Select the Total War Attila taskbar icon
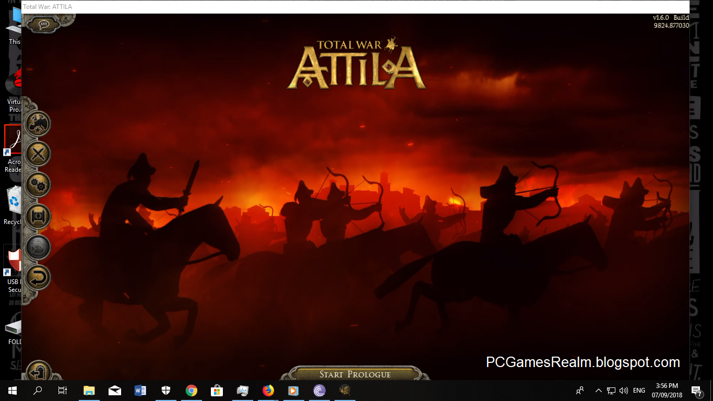This screenshot has height=401, width=713. [x=345, y=391]
